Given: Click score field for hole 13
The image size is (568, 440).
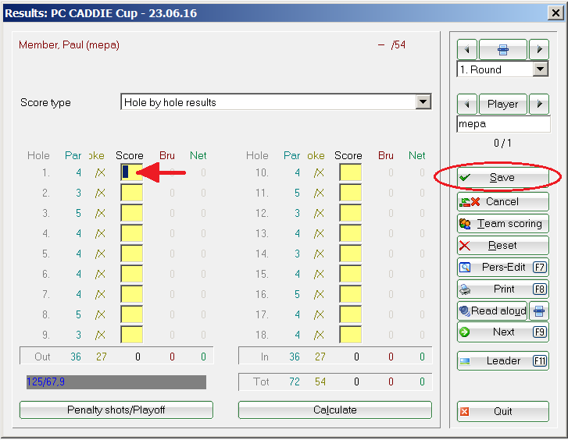Looking at the screenshot, I should [x=351, y=233].
